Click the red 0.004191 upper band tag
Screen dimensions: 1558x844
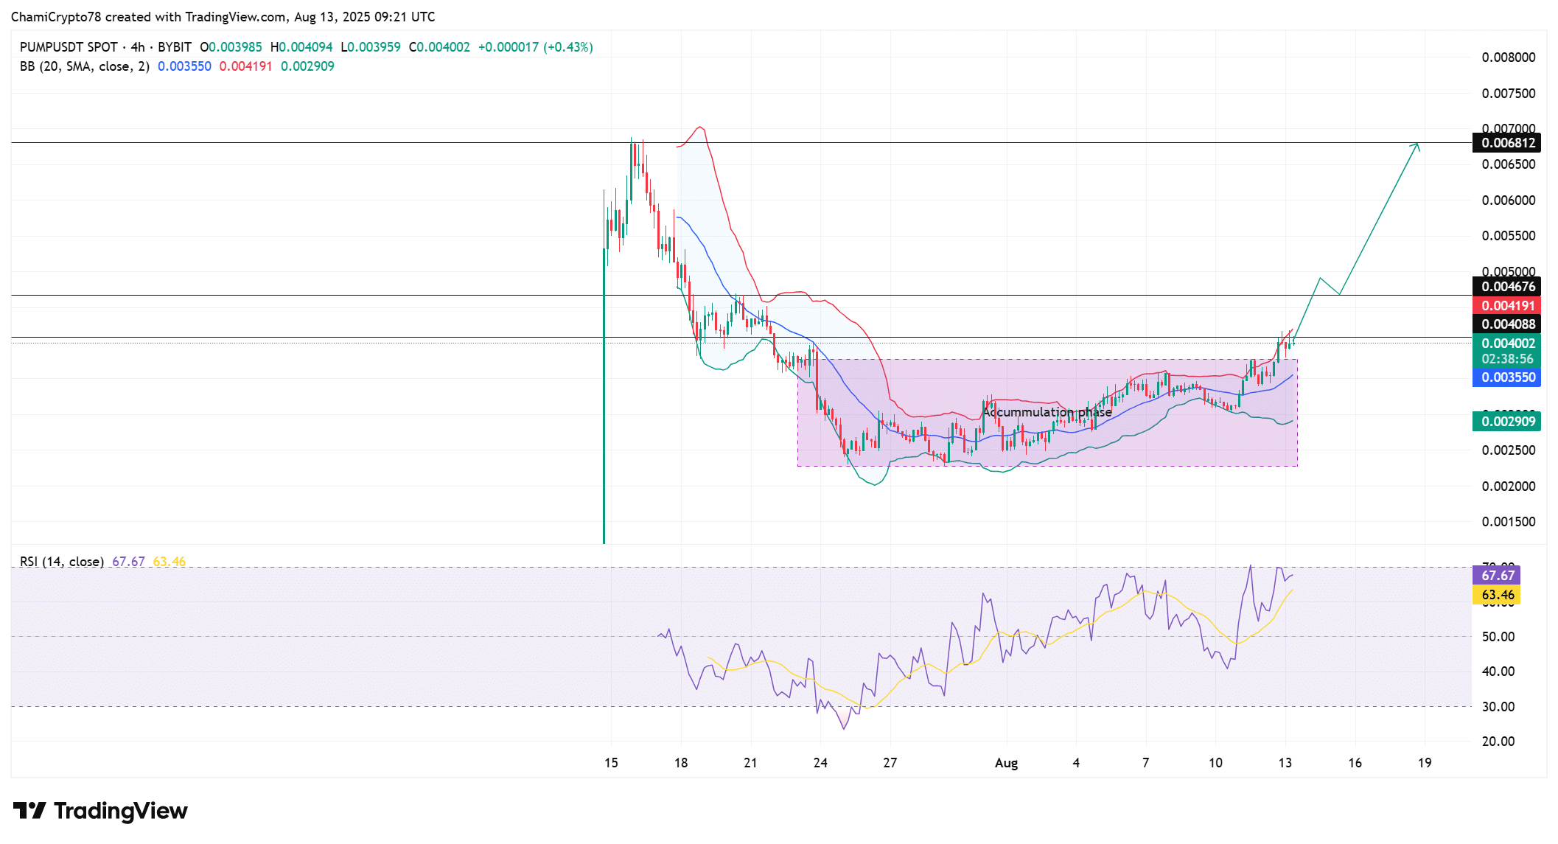point(1508,305)
